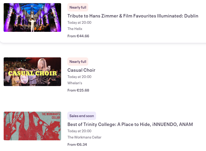
Task: Click the From €44.66 price
Action: pos(78,36)
